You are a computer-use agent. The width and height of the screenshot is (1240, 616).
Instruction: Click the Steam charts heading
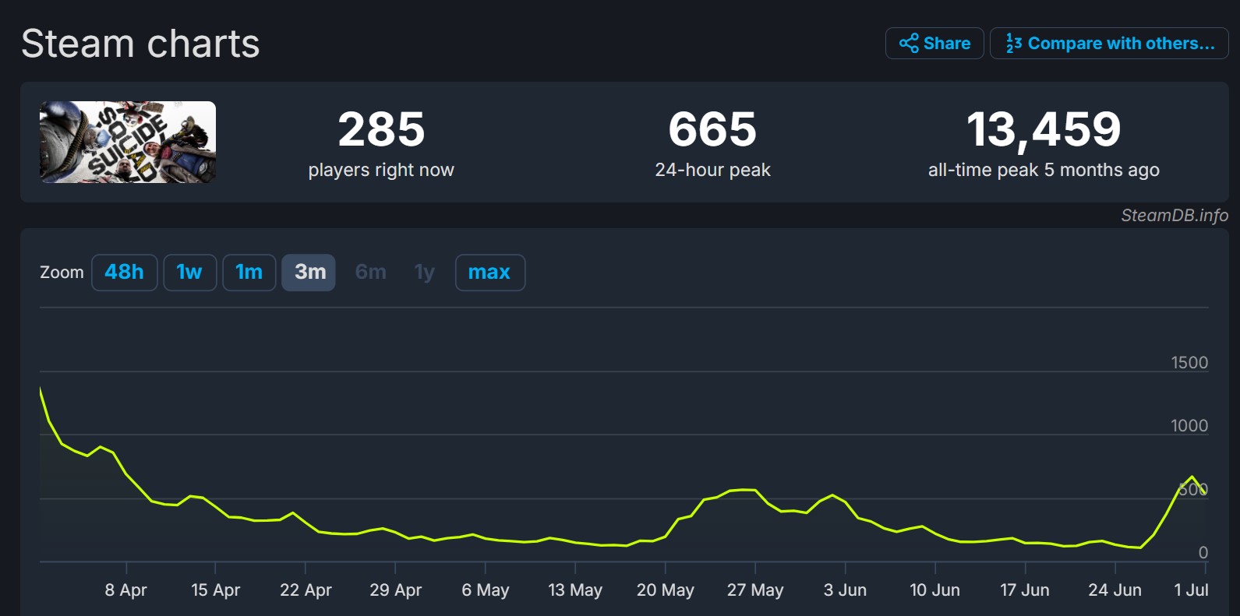tap(140, 44)
